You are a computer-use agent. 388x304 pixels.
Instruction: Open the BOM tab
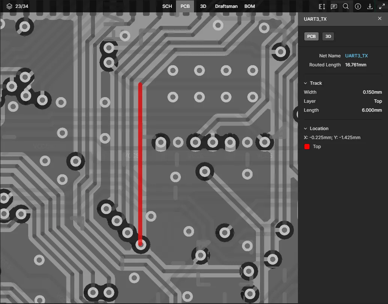pos(250,6)
